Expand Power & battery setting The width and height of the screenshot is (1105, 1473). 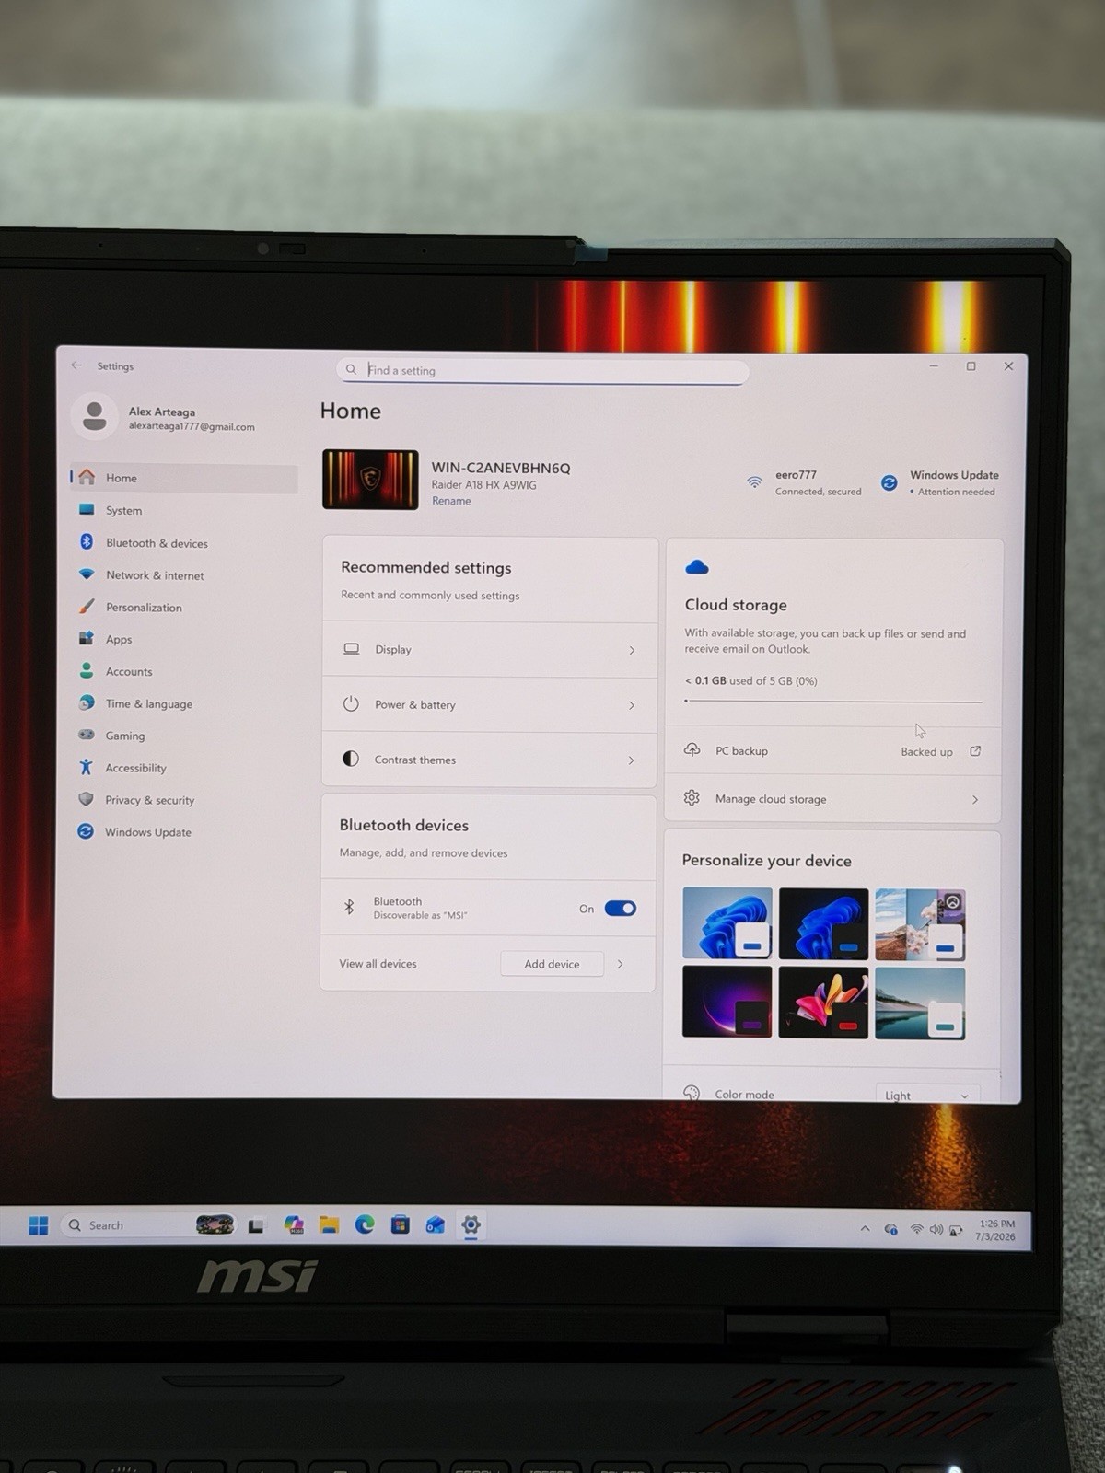point(489,705)
